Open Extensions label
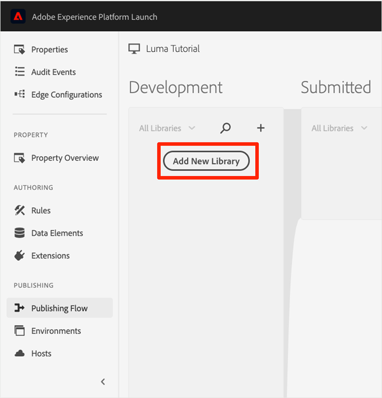This screenshot has width=382, height=398. pyautogui.click(x=50, y=256)
